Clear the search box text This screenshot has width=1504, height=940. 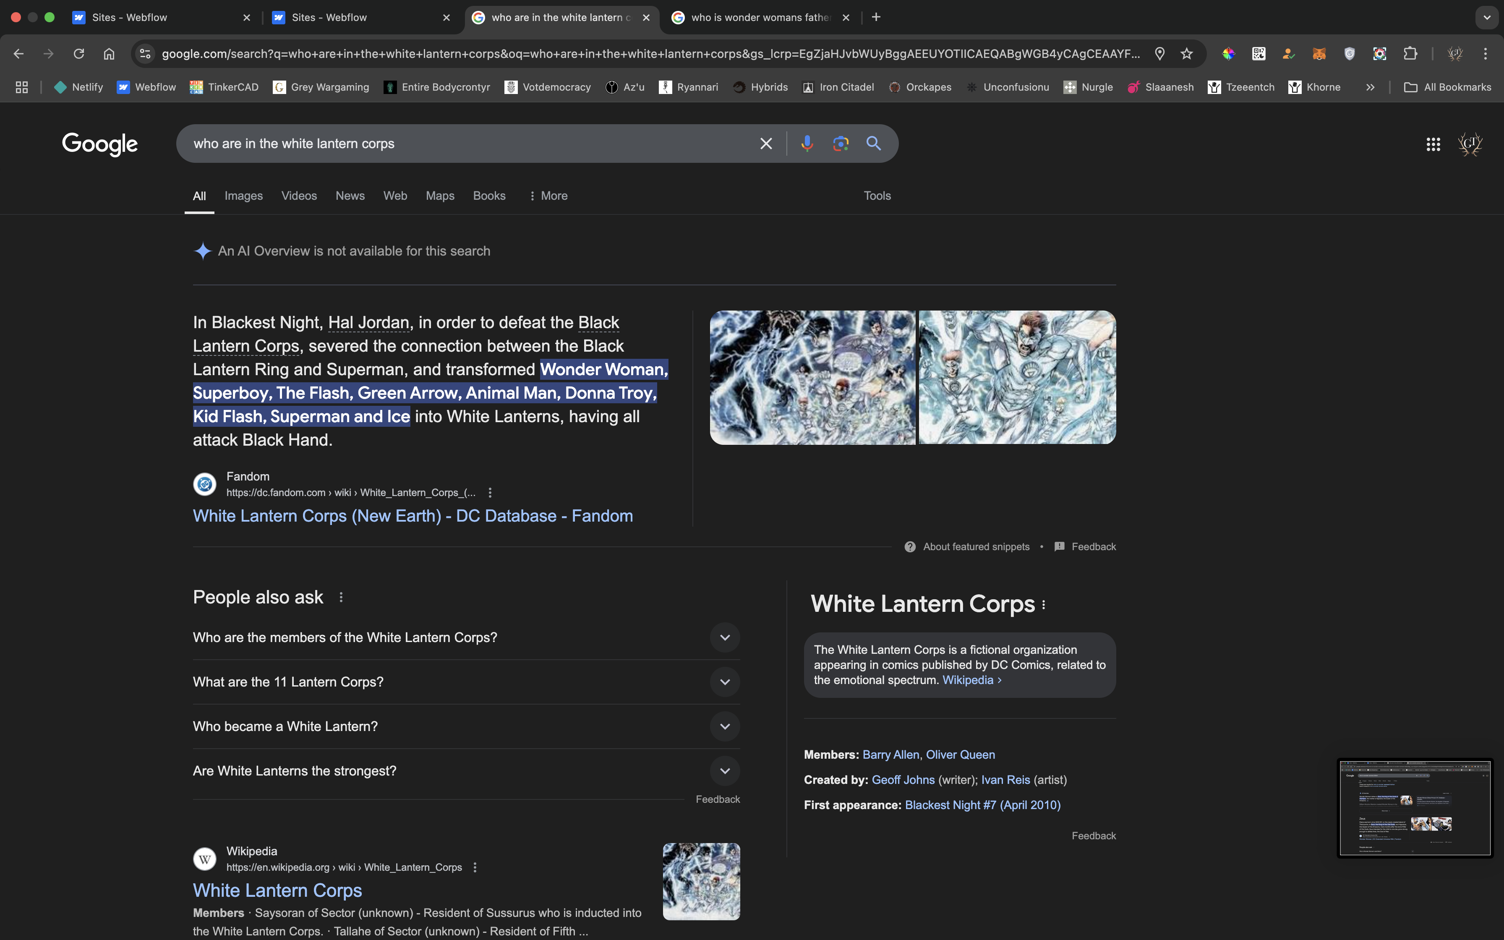point(766,144)
